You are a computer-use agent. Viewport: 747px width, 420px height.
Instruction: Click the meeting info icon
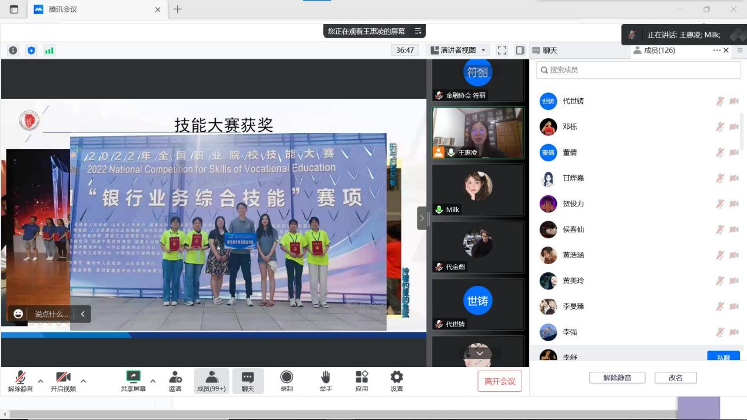point(13,51)
